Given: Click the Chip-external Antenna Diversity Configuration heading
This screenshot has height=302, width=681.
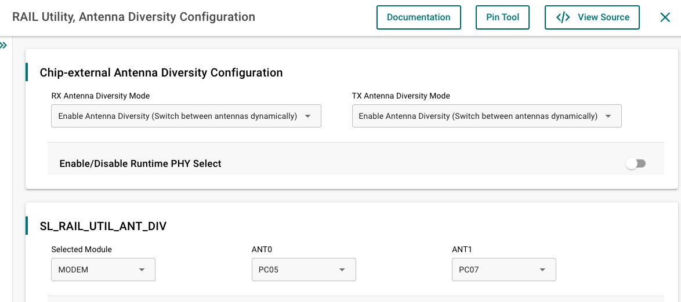Looking at the screenshot, I should tap(161, 72).
